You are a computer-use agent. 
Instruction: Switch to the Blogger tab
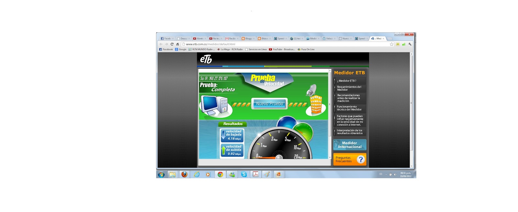tap(247, 38)
